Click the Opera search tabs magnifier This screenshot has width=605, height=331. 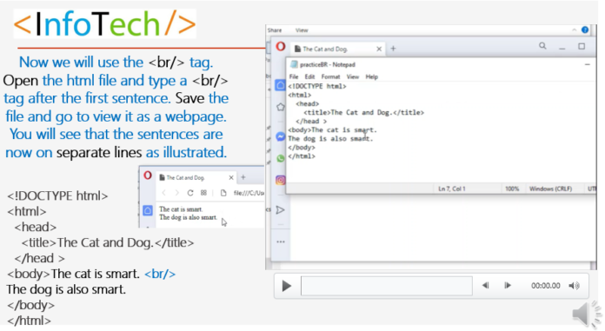coord(542,46)
